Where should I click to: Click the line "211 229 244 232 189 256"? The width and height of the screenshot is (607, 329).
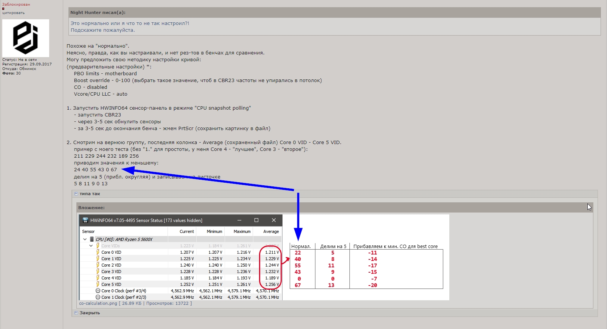(x=106, y=156)
